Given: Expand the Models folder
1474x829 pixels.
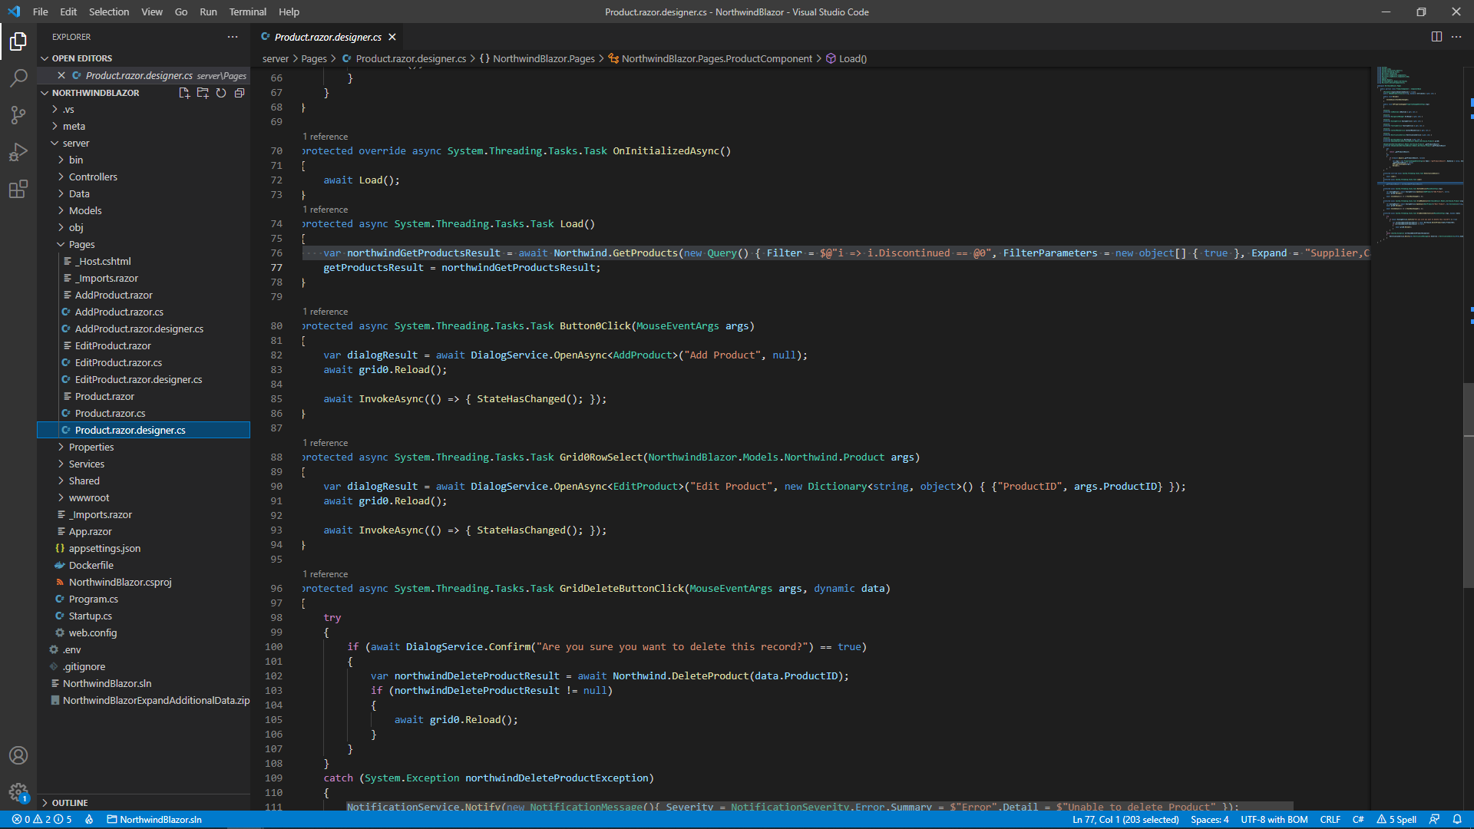Looking at the screenshot, I should (144, 211).
